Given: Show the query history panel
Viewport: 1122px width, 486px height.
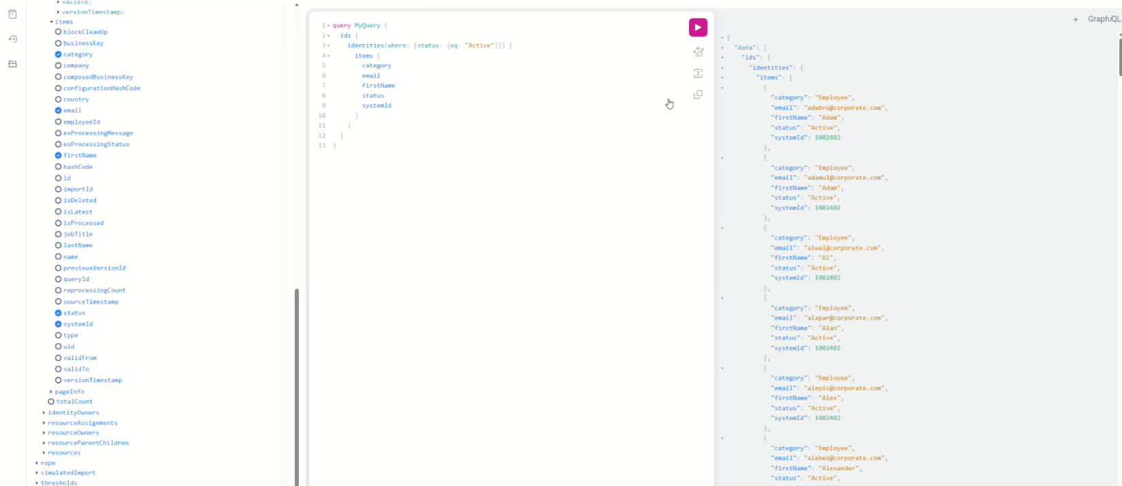Looking at the screenshot, I should pyautogui.click(x=12, y=39).
